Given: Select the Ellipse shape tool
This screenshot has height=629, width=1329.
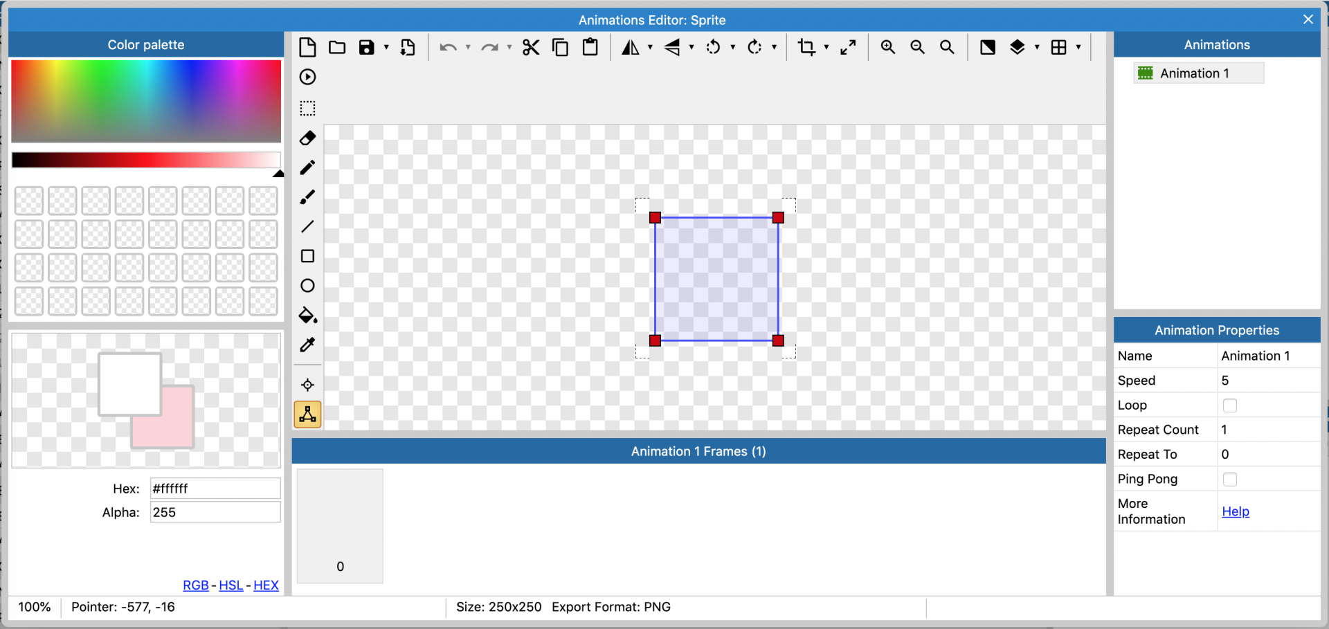Looking at the screenshot, I should (307, 286).
